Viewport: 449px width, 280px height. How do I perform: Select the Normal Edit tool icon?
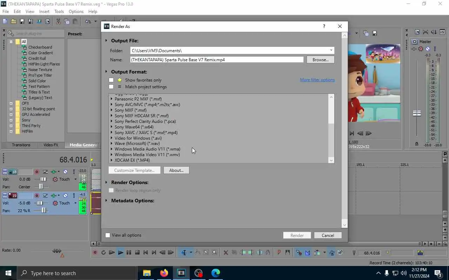tap(184, 252)
